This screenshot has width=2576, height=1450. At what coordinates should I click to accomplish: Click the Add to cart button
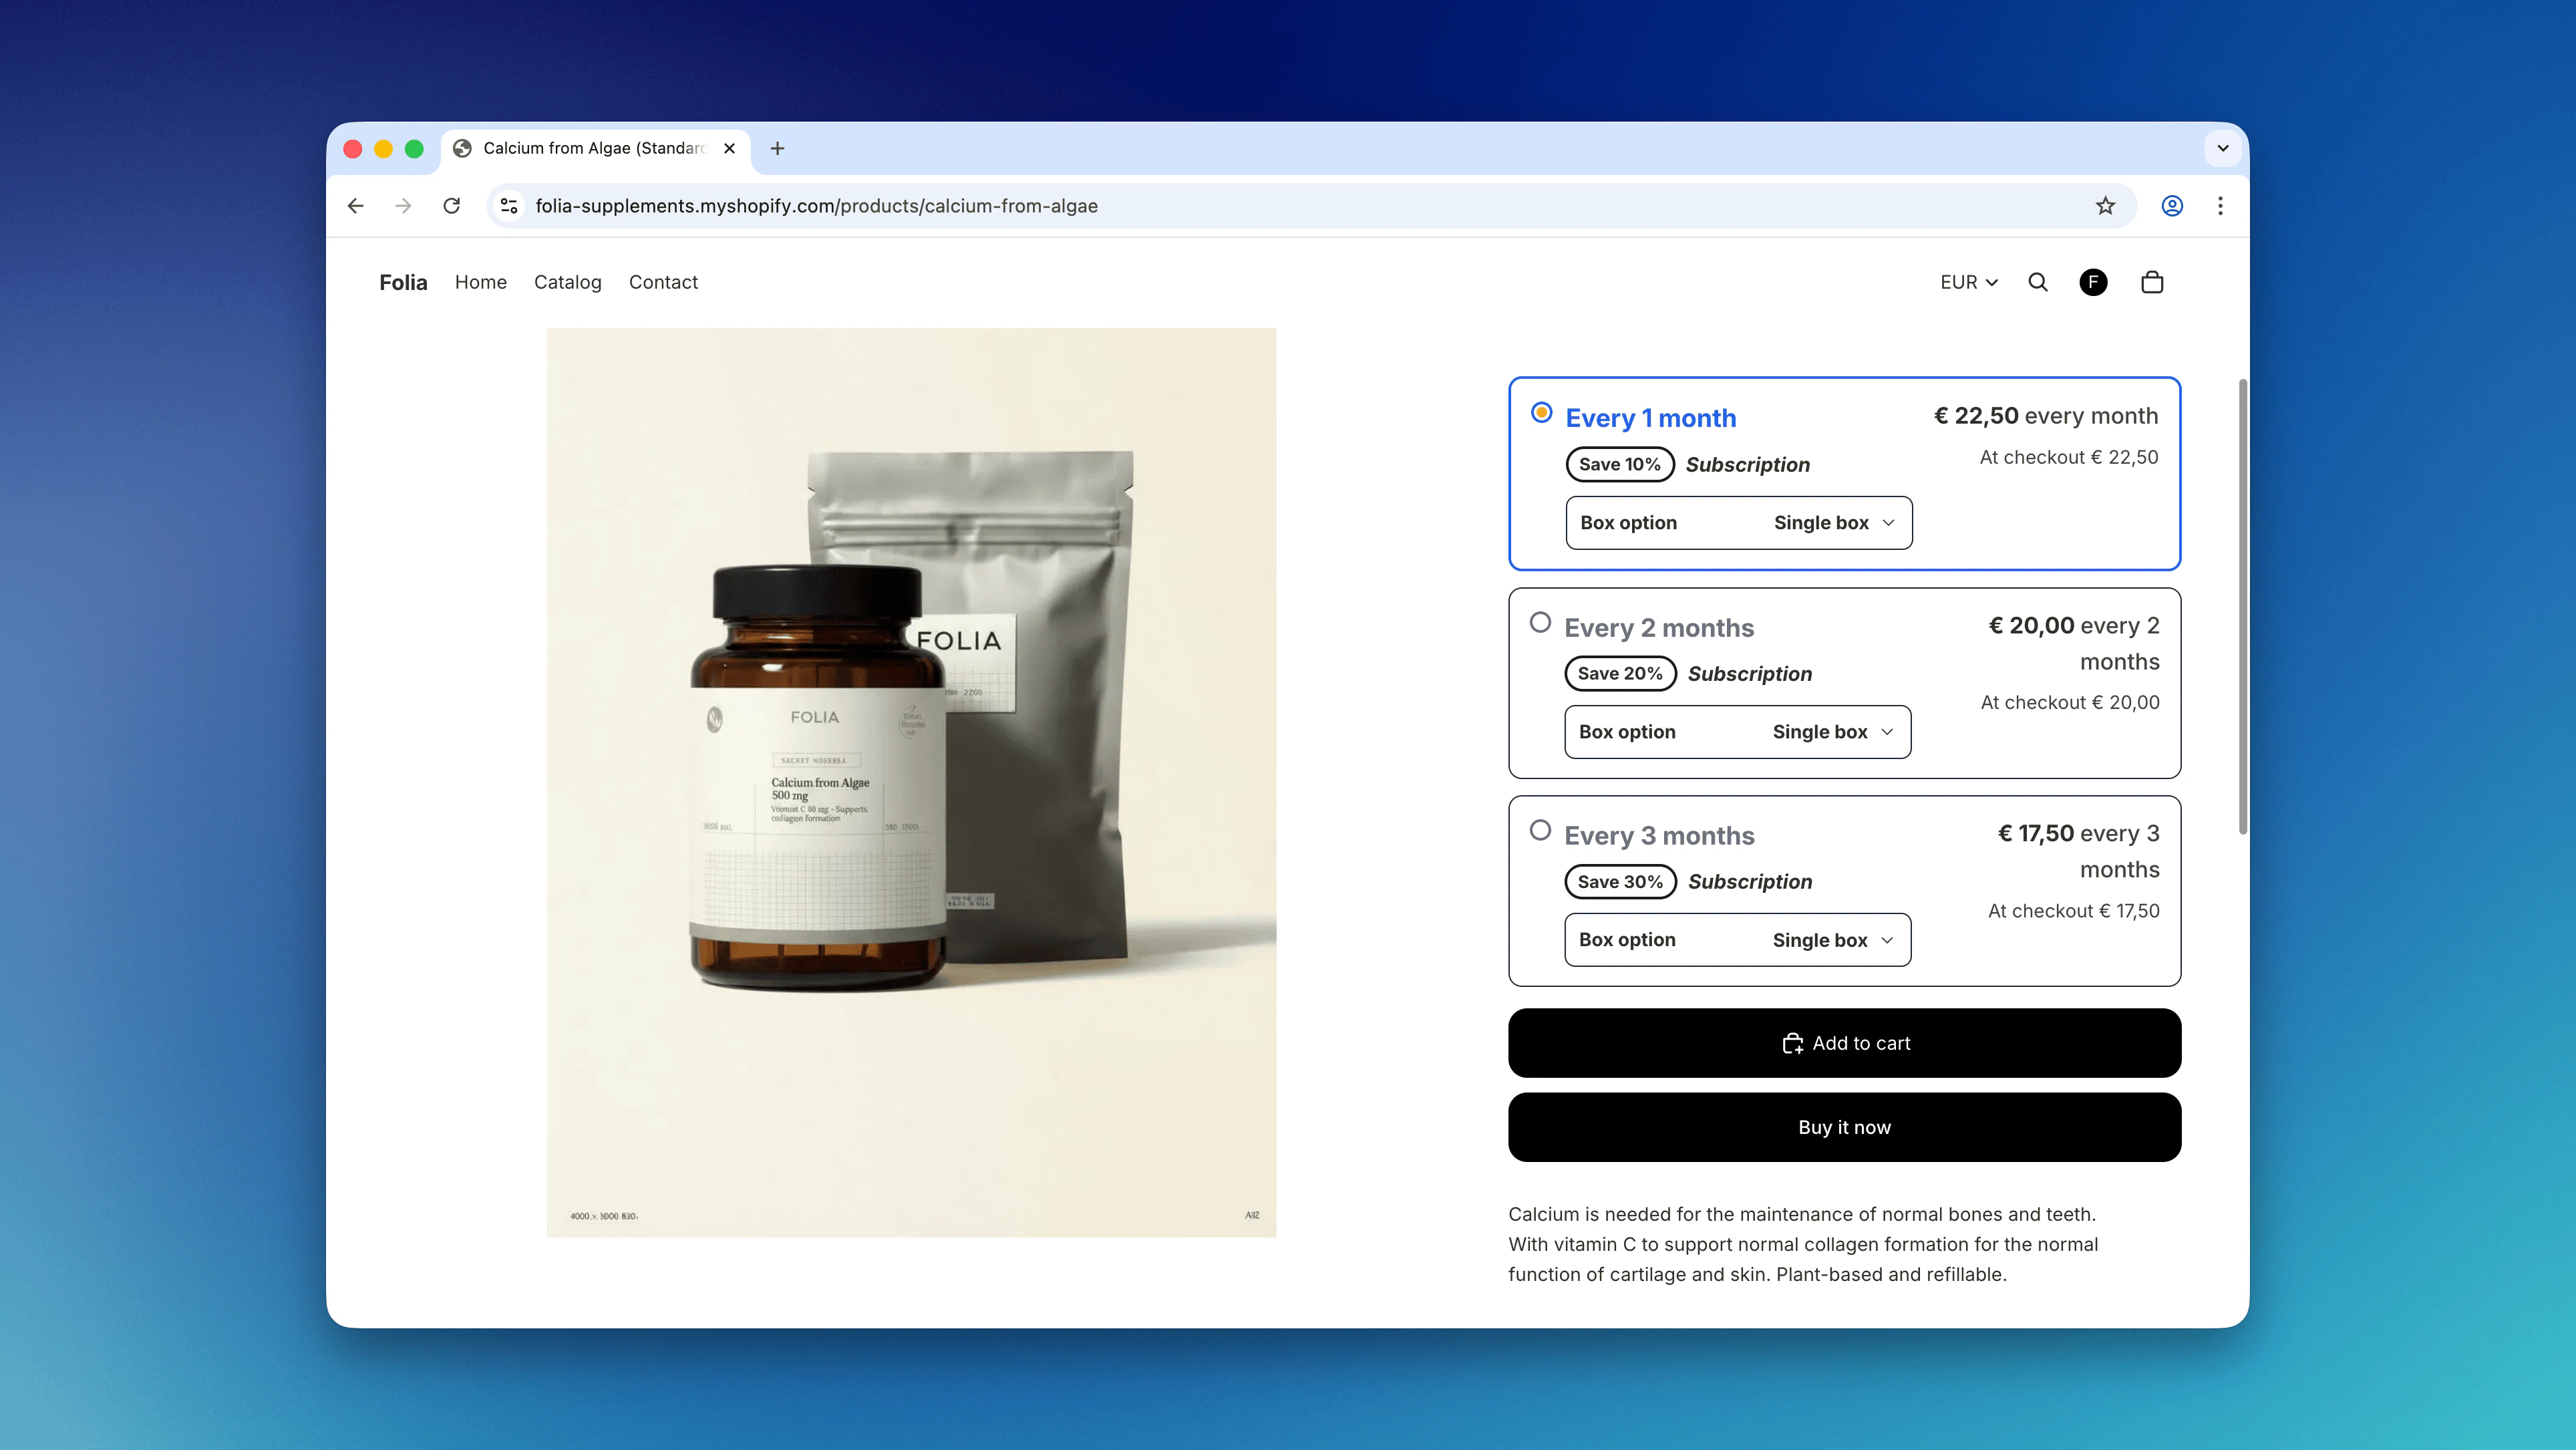[1844, 1042]
